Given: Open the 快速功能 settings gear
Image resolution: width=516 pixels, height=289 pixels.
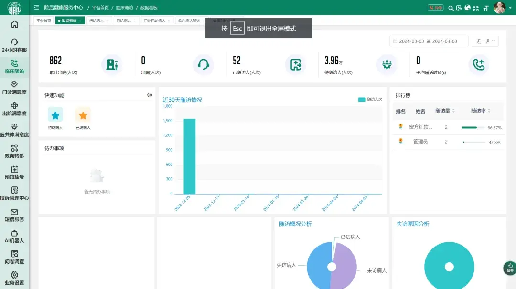Looking at the screenshot, I should click(150, 95).
